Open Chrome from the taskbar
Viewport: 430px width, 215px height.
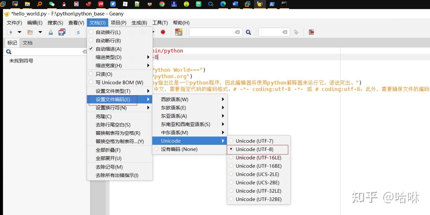(x=162, y=4)
